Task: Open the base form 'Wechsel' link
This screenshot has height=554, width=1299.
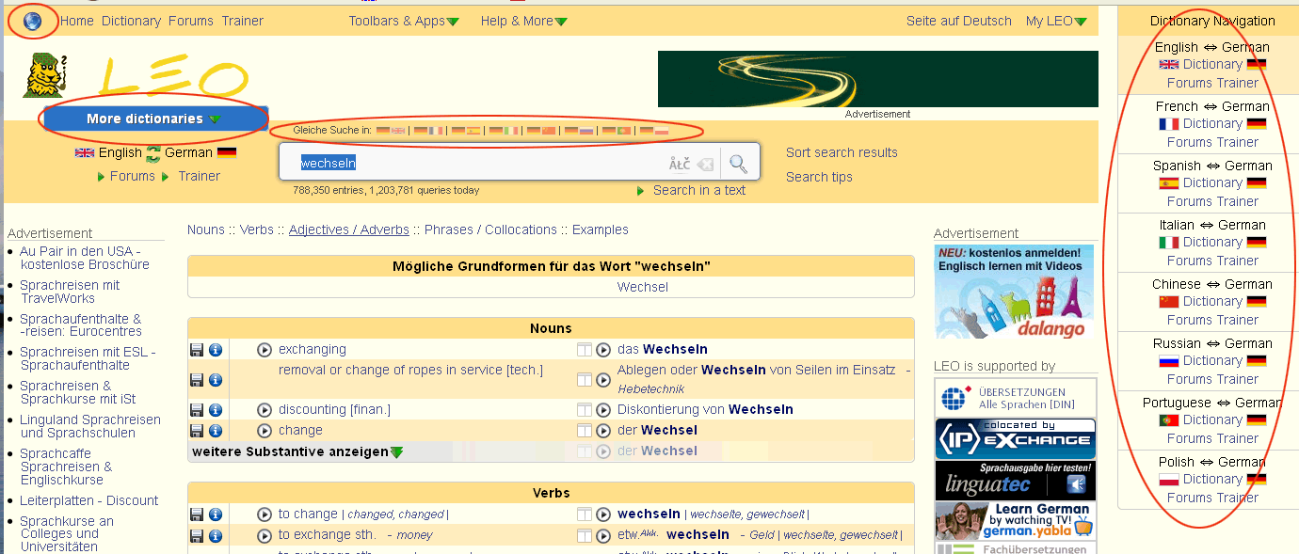Action: tap(643, 287)
